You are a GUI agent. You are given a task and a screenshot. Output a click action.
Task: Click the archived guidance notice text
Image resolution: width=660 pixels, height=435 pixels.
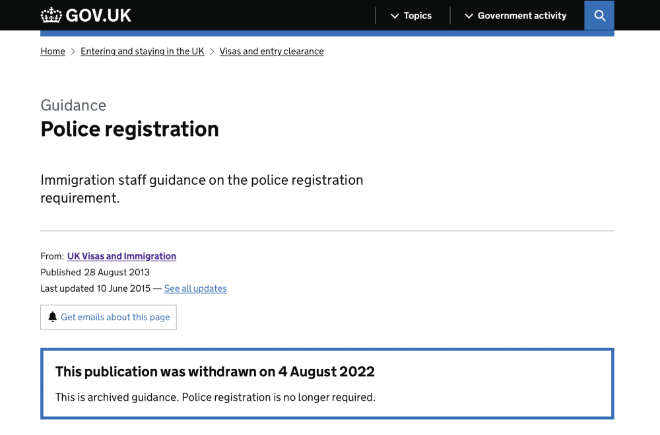[x=214, y=397]
